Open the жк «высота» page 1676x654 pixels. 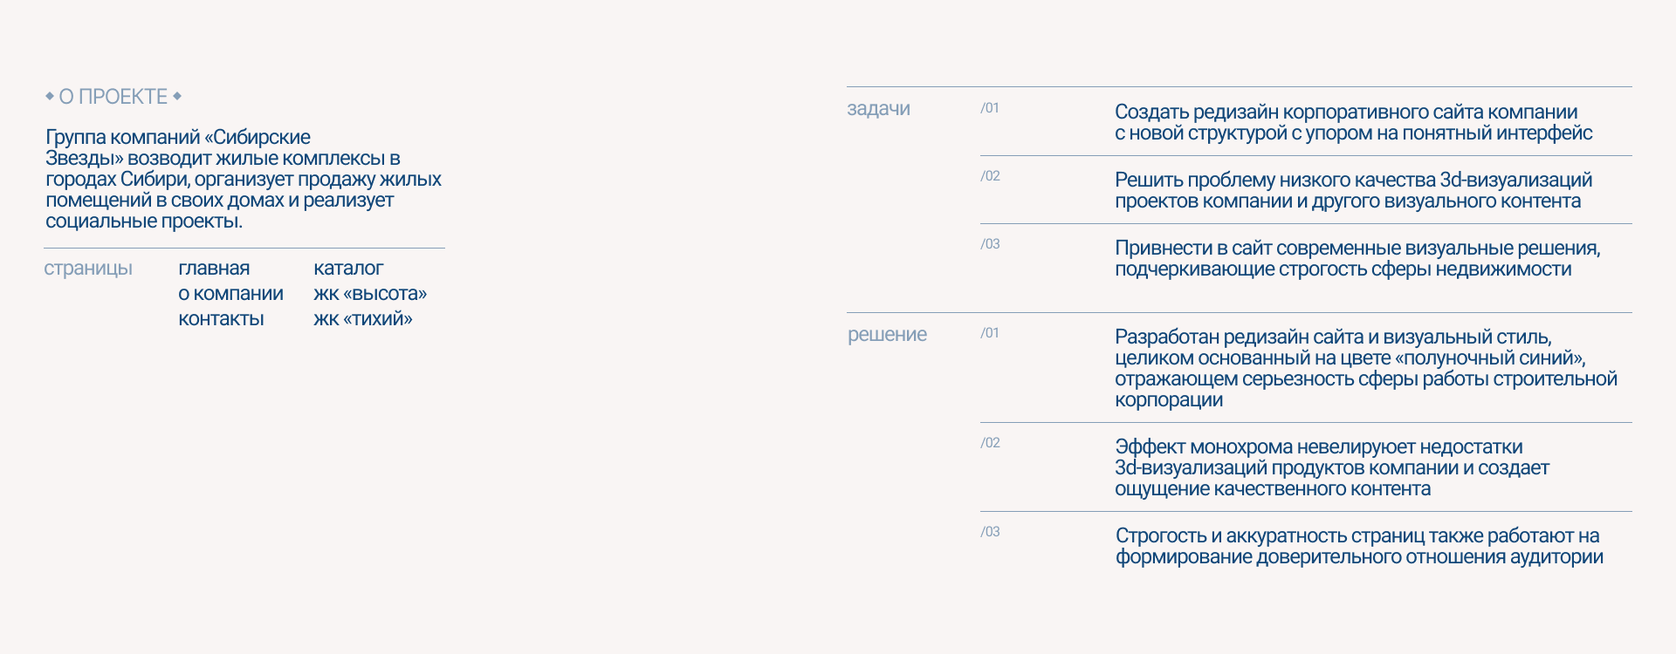click(x=370, y=294)
